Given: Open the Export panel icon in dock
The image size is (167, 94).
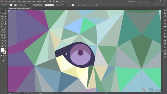Looking at the screenshot, I should [165, 51].
